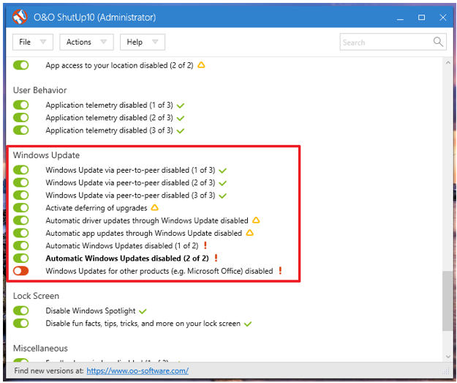Maximize the O&O ShutUp10 window
The width and height of the screenshot is (457, 383).
point(421,18)
